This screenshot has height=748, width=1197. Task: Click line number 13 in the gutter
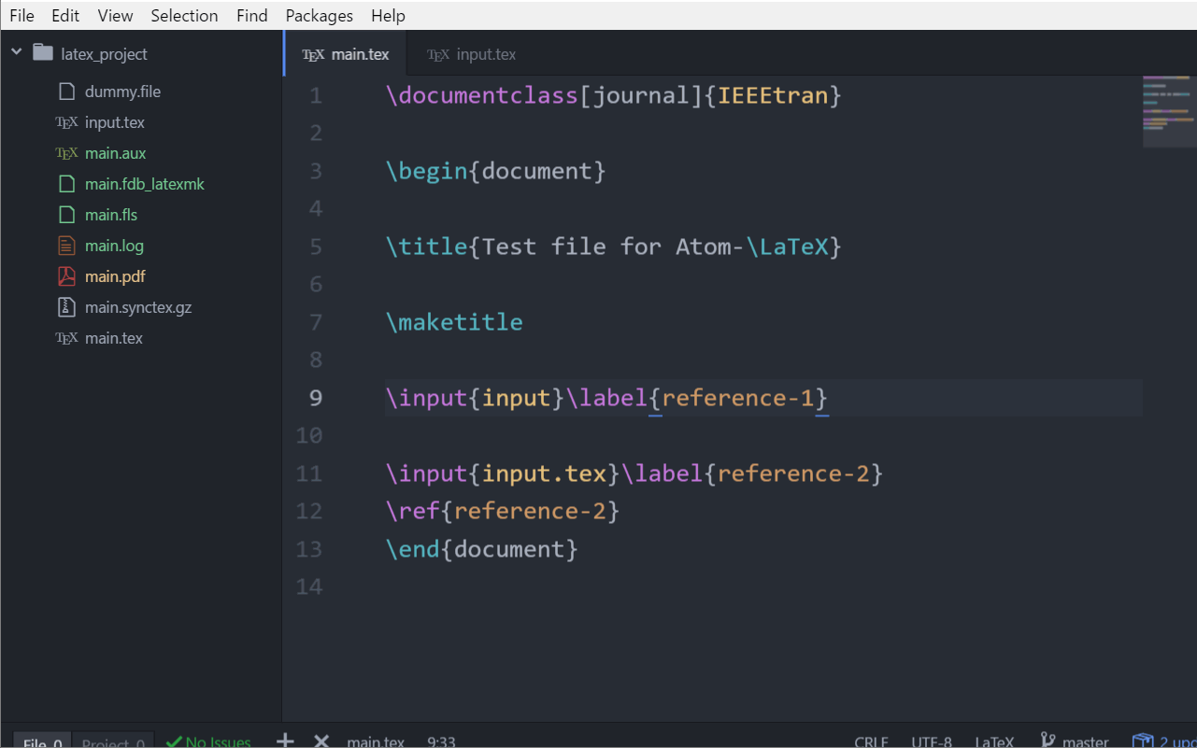point(308,549)
